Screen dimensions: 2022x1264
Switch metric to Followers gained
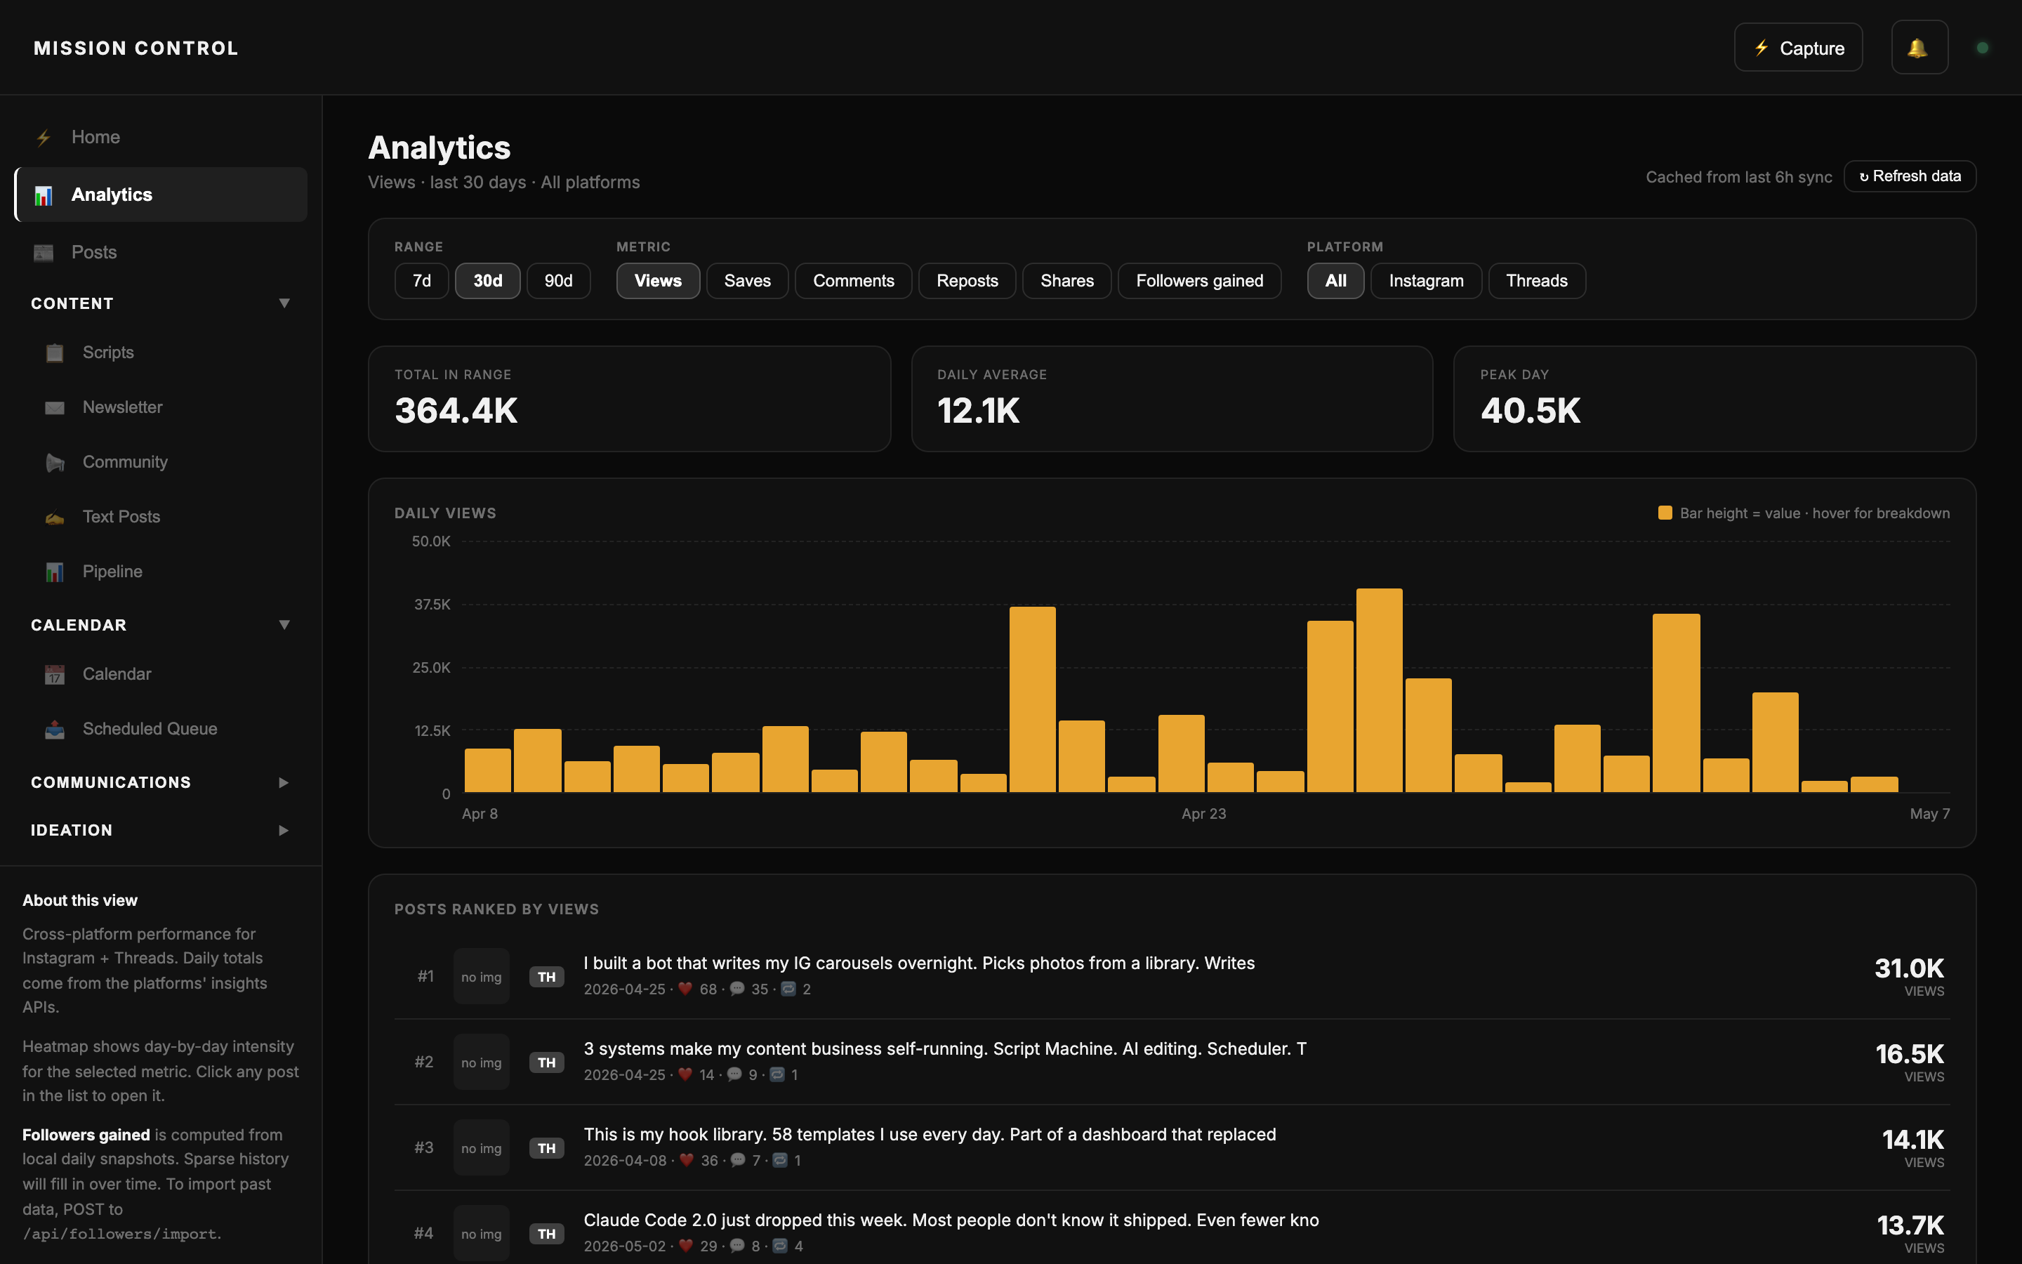[1199, 281]
